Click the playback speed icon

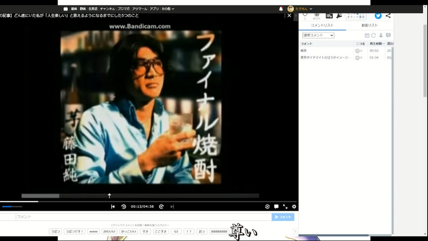pos(267,207)
